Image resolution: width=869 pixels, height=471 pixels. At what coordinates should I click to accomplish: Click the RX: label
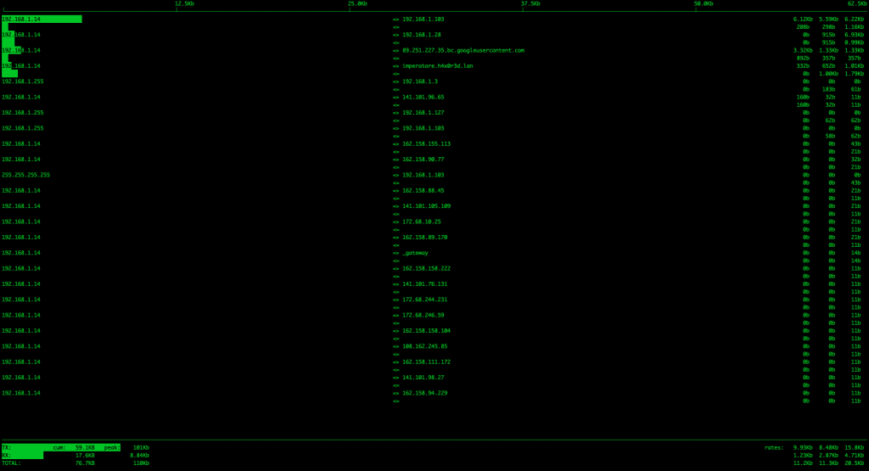(6, 456)
